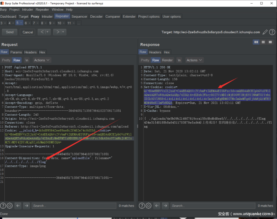This screenshot has width=277, height=219.
Task: Expand the request Actions dropdown
Action: [x=42, y=60]
